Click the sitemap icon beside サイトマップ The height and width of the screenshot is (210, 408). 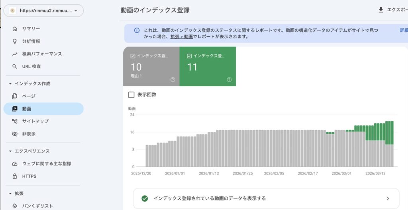tap(15, 121)
